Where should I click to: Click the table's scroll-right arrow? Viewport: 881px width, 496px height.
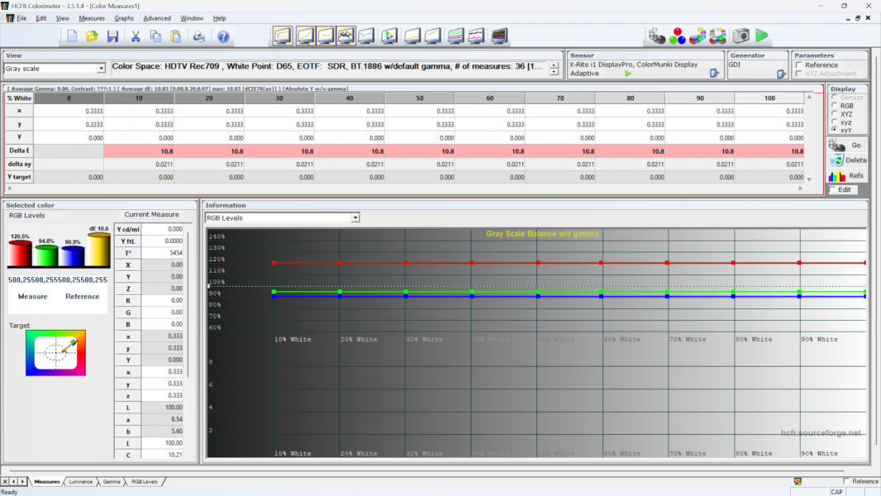coord(801,188)
